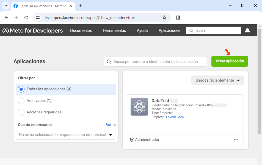Viewport: 262px width, 165px height.
Task: Open the browser side panel icon
Action: pos(178,18)
